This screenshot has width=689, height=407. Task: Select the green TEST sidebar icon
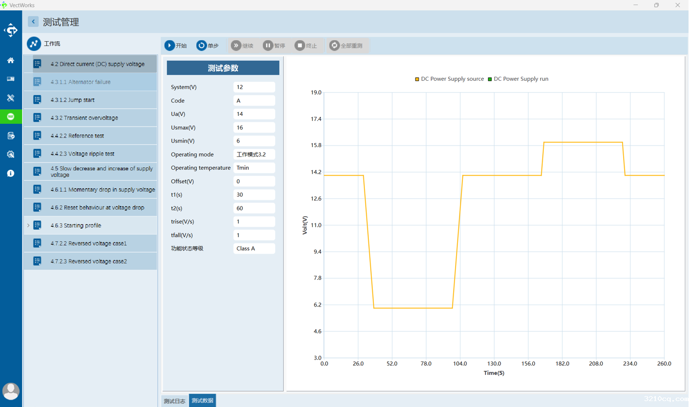(10, 117)
